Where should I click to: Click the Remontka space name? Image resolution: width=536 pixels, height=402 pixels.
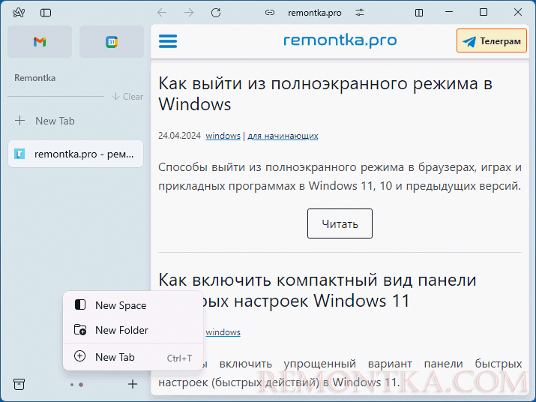coord(35,78)
